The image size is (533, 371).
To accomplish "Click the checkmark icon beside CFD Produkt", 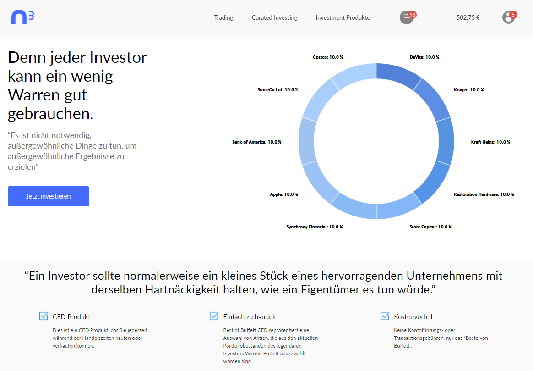I will pos(44,316).
